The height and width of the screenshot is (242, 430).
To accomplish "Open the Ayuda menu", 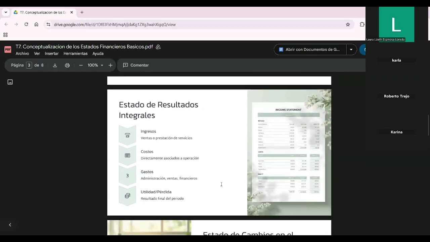I will point(98,53).
